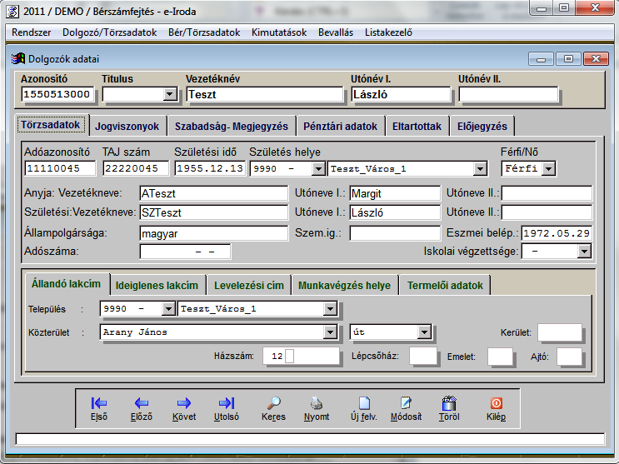Switch to the Jogviszonyok tab
The image size is (619, 464).
coord(127,127)
